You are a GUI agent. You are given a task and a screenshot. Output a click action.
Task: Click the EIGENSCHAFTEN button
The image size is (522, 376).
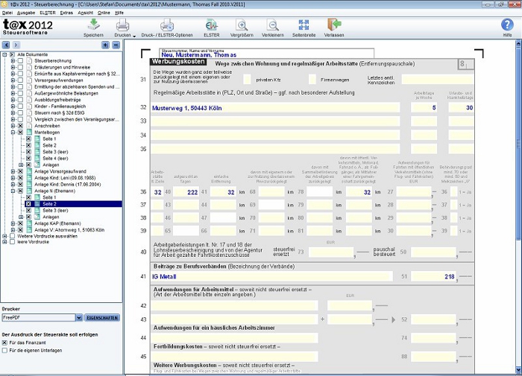[x=102, y=318]
